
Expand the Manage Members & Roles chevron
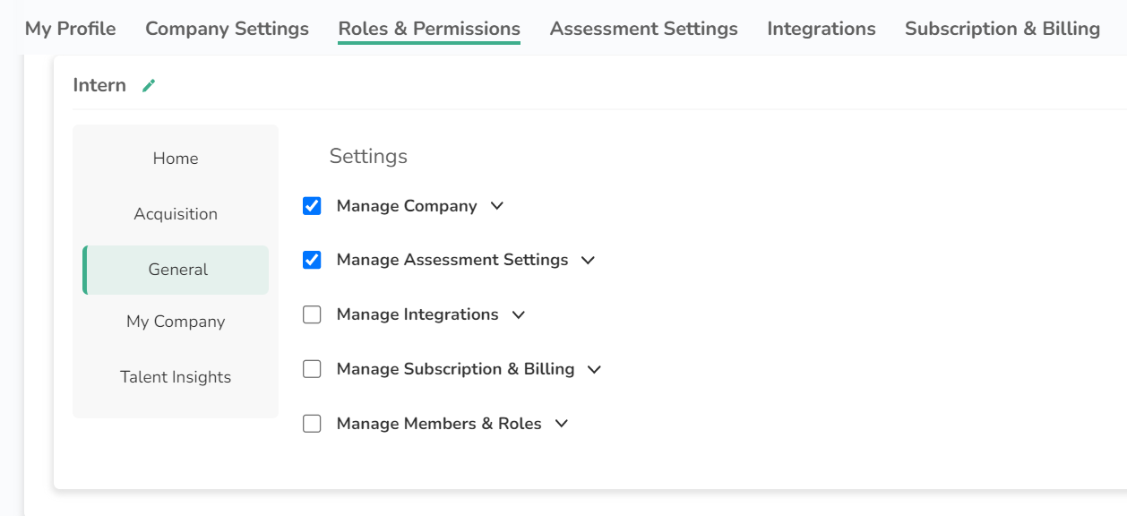[562, 424]
